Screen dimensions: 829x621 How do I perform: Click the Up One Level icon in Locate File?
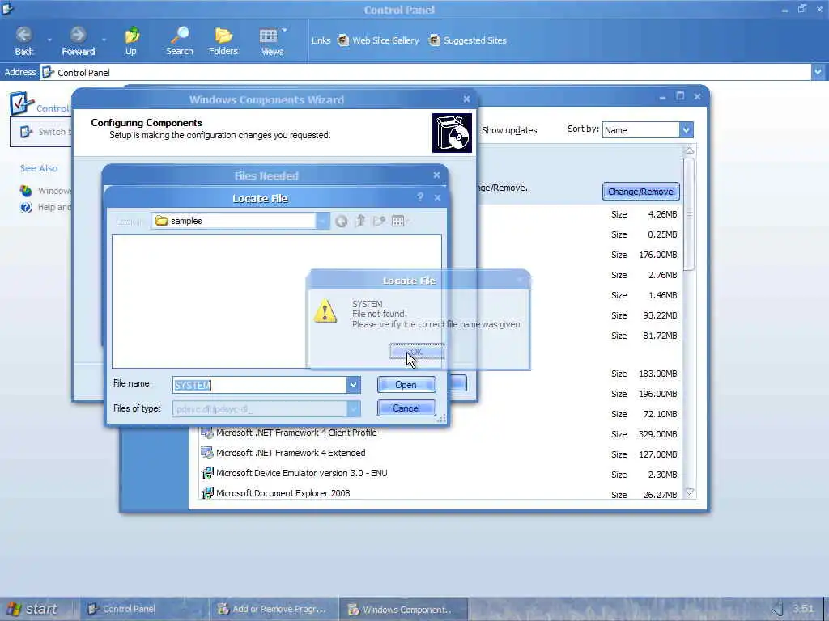pyautogui.click(x=360, y=222)
